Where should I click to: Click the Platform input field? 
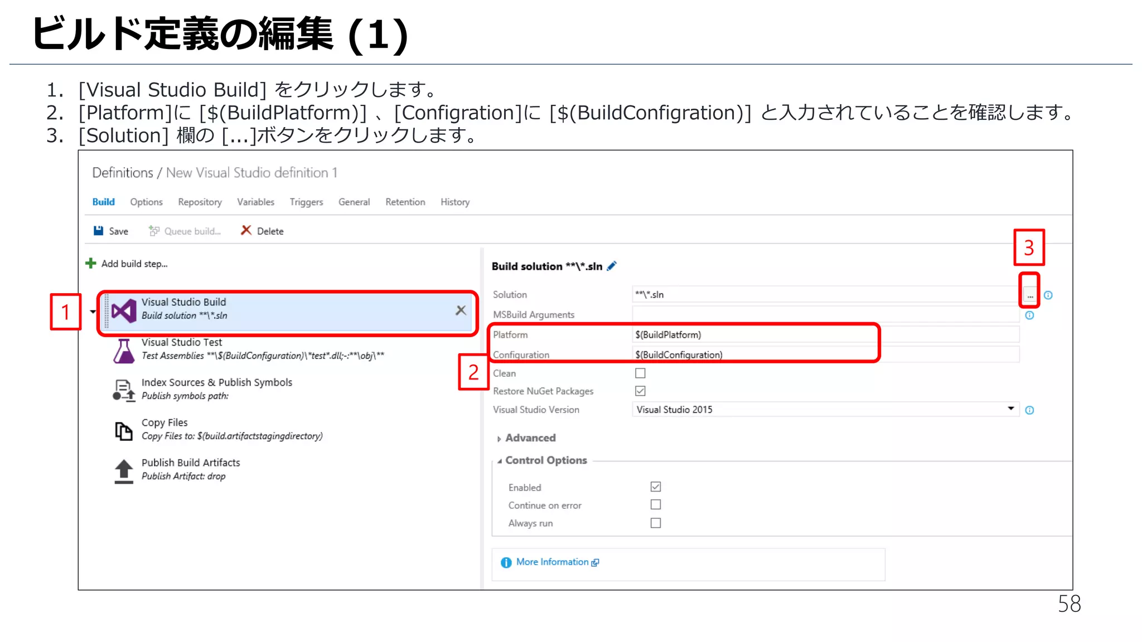coord(826,334)
